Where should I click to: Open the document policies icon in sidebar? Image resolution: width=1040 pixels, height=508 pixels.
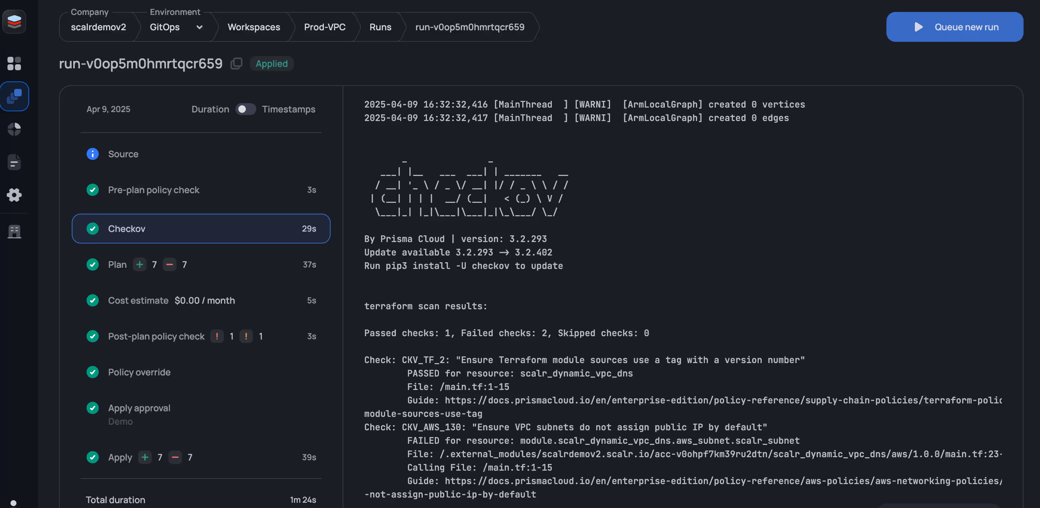coord(14,162)
